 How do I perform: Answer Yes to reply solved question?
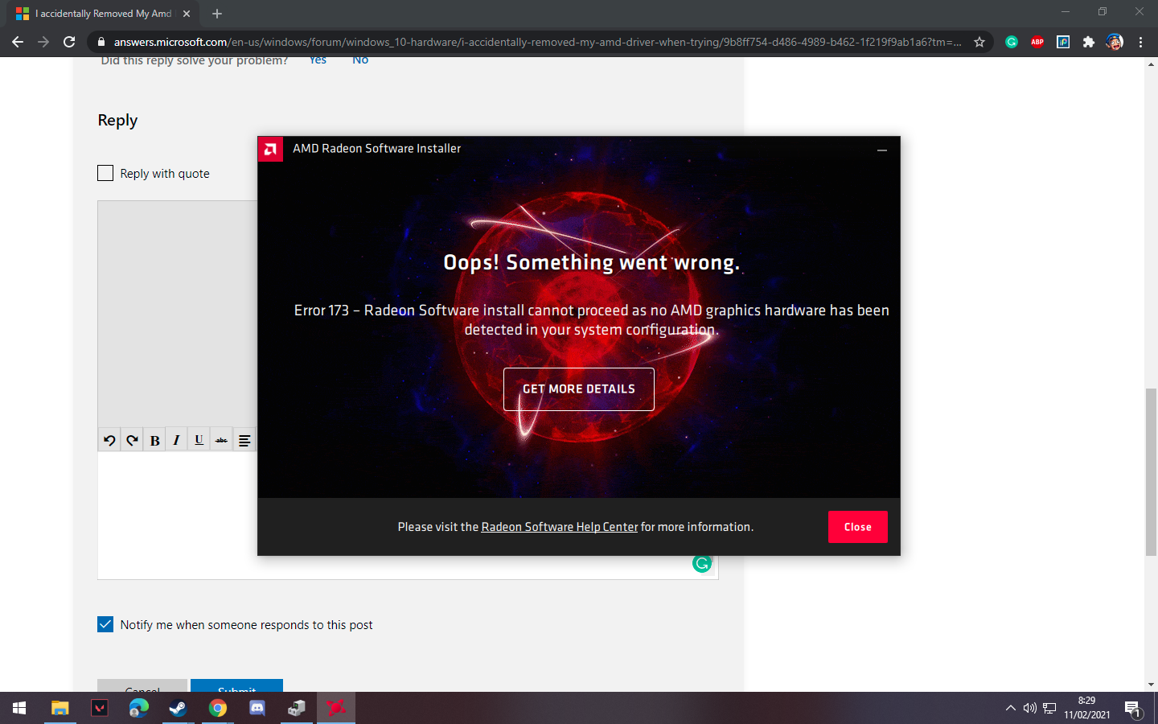(x=318, y=60)
